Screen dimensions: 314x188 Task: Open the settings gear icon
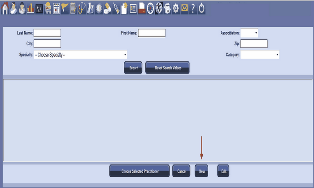[175, 9]
